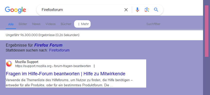Click the Mozilla Support Firefox favicon
210x95 pixels.
pyautogui.click(x=9, y=64)
